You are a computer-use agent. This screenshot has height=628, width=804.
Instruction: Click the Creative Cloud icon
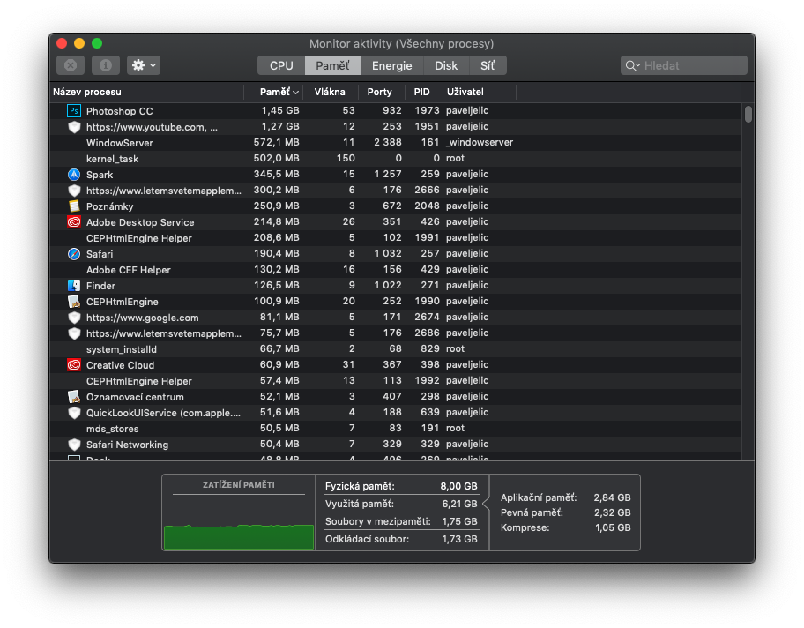(74, 365)
